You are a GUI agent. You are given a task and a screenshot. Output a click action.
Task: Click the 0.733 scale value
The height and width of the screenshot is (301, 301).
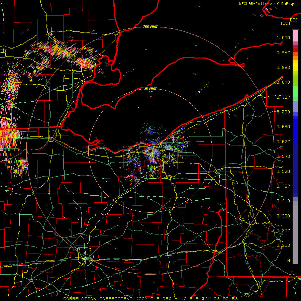[283, 112]
